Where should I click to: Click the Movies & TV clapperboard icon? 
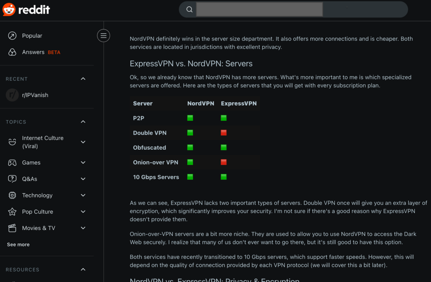12,228
